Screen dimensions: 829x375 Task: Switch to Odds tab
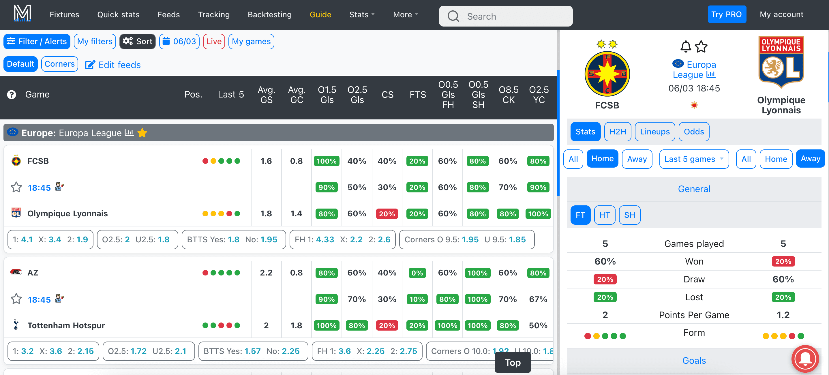tap(693, 132)
